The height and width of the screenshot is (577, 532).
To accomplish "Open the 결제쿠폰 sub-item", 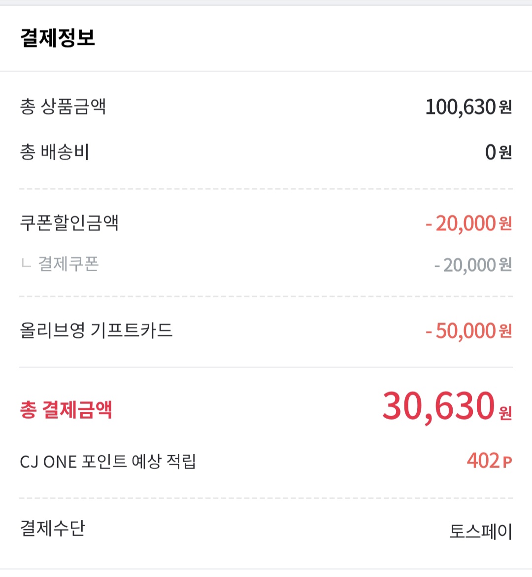I will (68, 264).
